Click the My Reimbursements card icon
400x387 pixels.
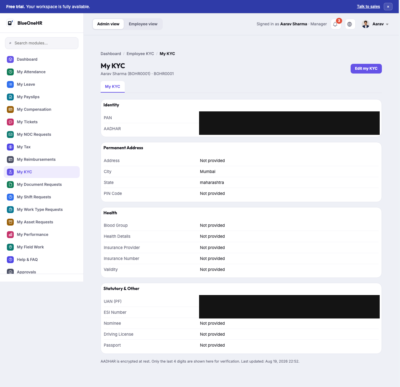coord(10,159)
